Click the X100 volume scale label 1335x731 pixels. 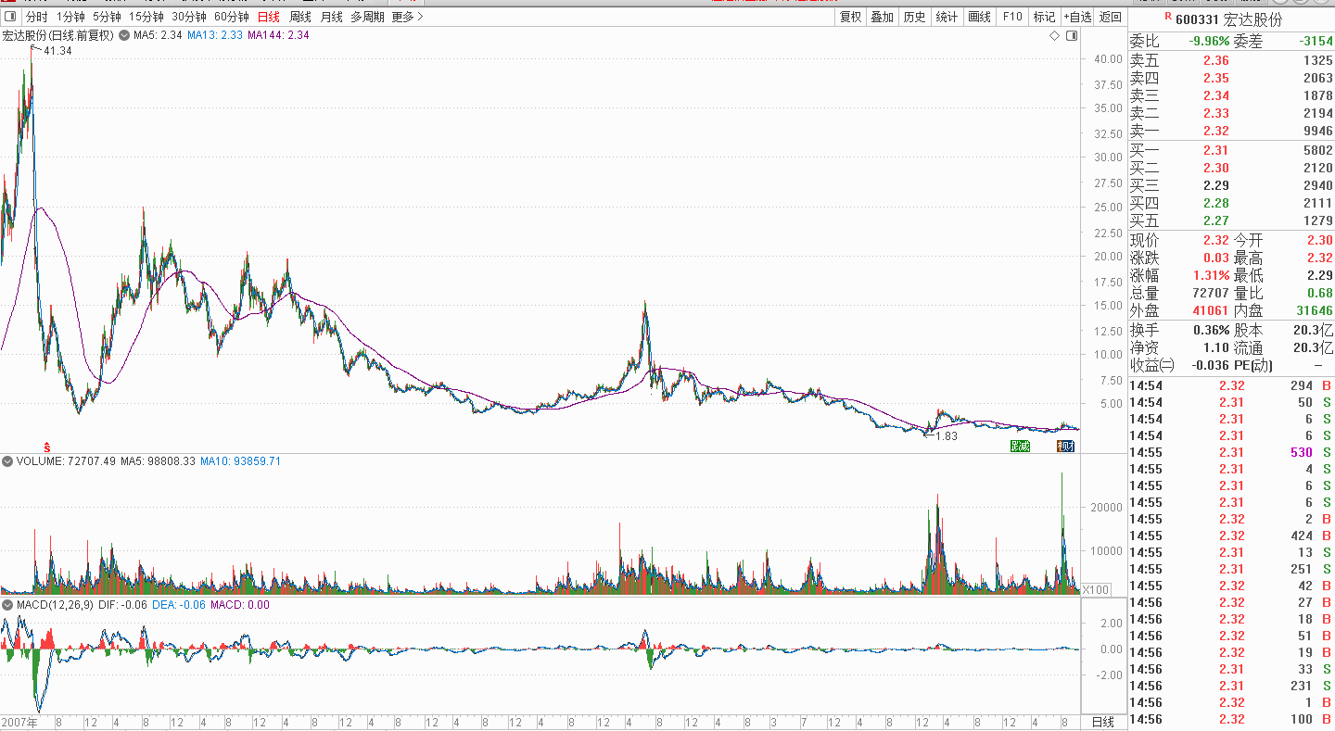[x=1096, y=589]
